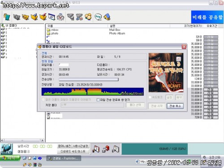
Task: Click the Windows 시작 Start button
Action: click(x=10, y=158)
